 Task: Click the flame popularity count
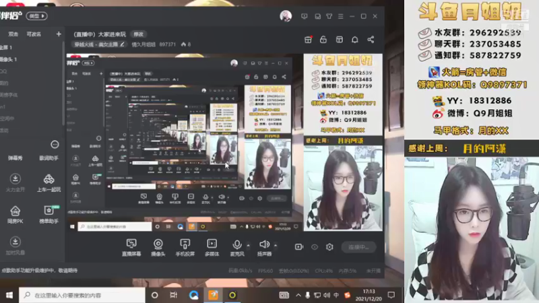(x=186, y=44)
